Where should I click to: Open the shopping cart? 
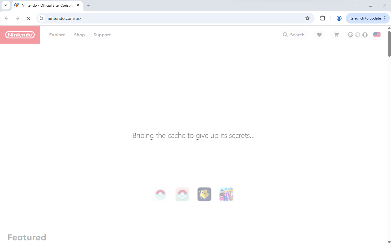click(336, 34)
